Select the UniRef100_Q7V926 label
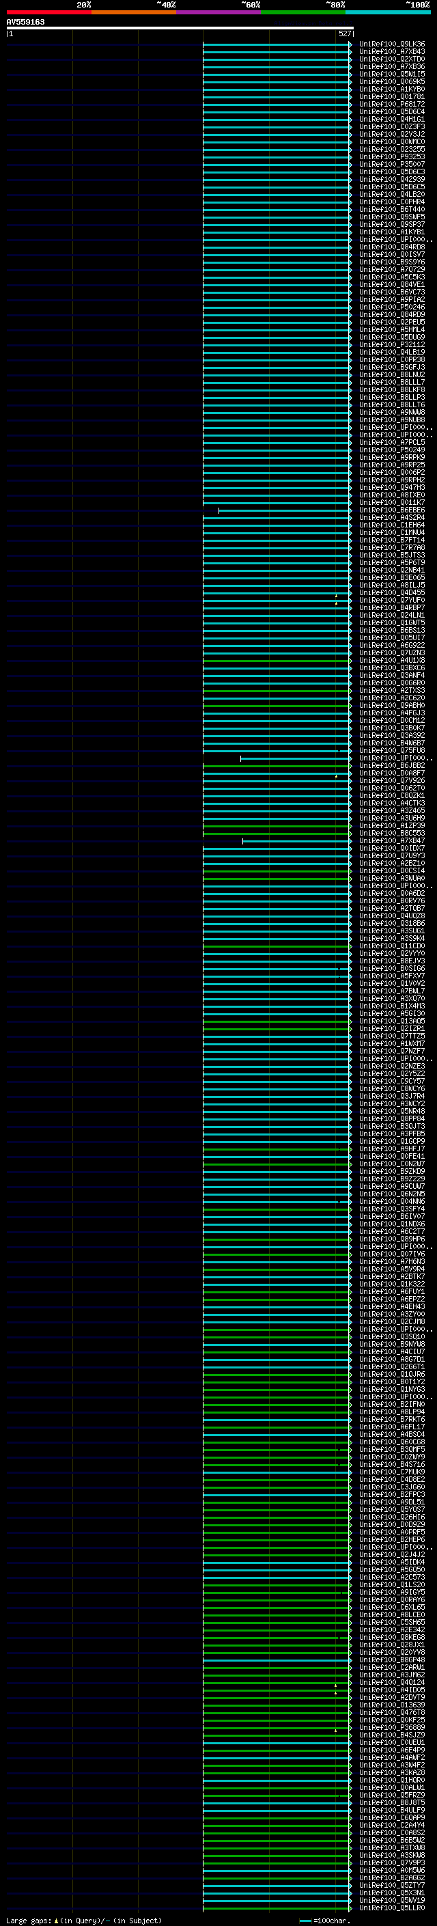The height and width of the screenshot is (1926, 437). coord(392,780)
